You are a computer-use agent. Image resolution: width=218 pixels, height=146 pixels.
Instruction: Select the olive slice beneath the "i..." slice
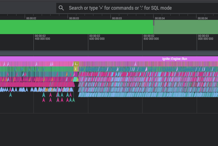tap(76, 69)
